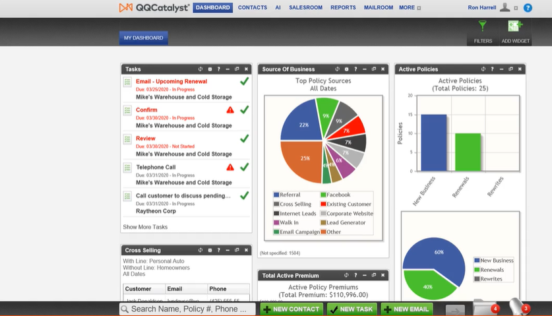
Task: Refresh the Total Active Premium widget
Action: click(x=346, y=275)
